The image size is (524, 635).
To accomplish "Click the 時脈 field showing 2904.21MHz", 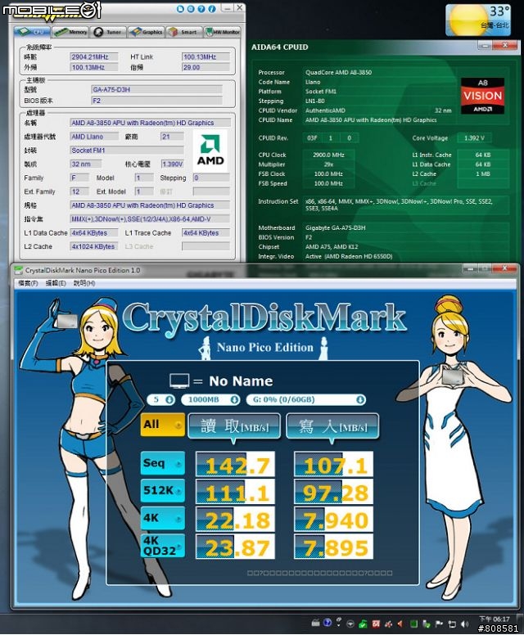I will coord(94,57).
